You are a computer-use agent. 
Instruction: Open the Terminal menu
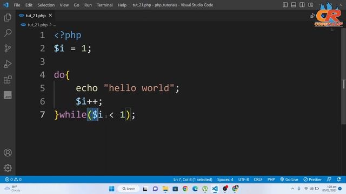(x=104, y=5)
